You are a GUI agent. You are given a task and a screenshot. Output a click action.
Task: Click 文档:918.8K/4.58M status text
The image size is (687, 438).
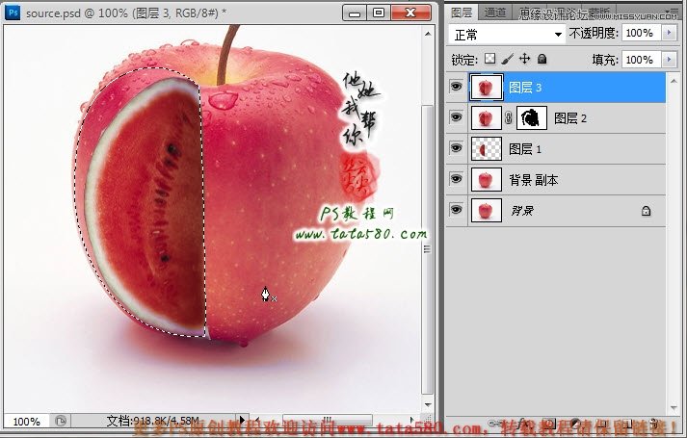(x=153, y=421)
